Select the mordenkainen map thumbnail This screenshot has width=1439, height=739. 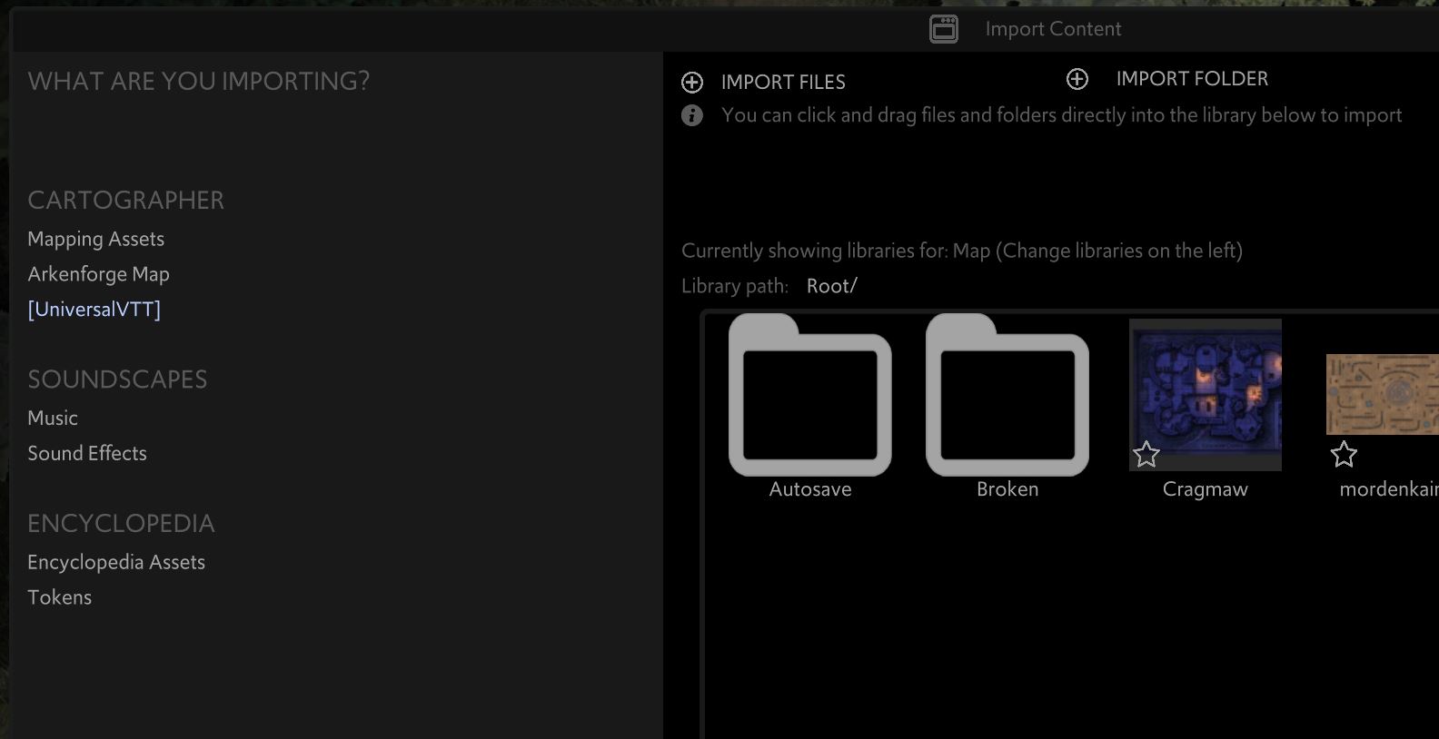(1383, 394)
